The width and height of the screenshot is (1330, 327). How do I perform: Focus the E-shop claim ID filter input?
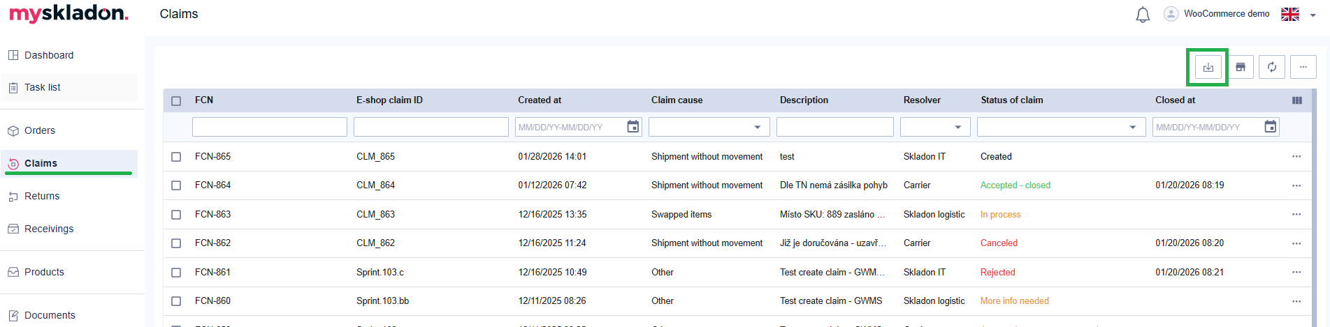pos(431,127)
